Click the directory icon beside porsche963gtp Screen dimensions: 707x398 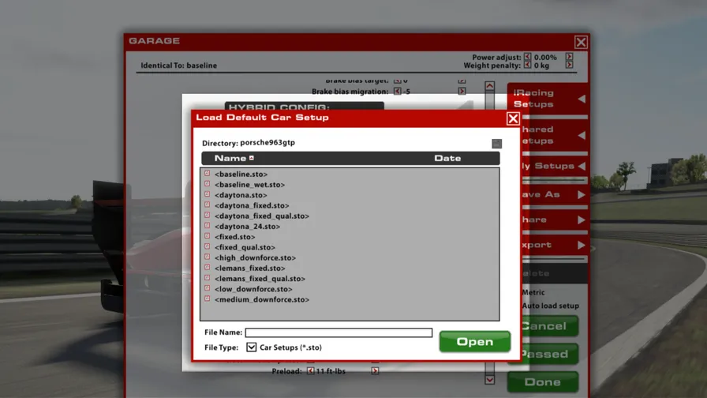pyautogui.click(x=496, y=144)
